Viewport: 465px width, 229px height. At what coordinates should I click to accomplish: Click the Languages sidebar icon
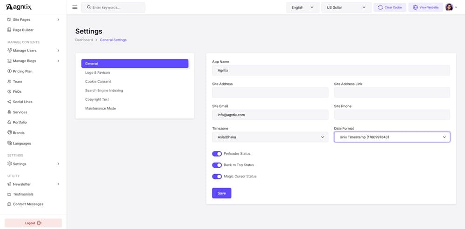tap(9, 143)
